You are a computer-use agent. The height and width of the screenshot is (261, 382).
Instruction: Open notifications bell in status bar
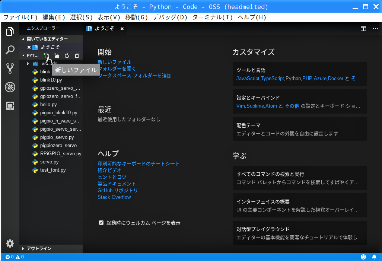[x=374, y=257]
